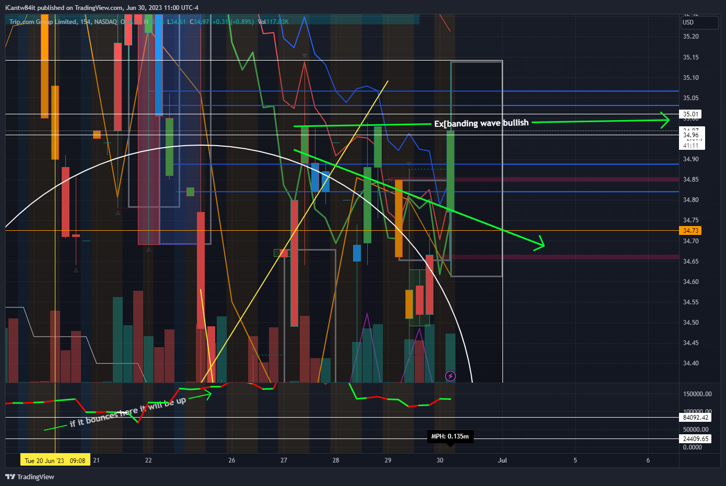Click the 35.15 price axis label
This screenshot has width=726, height=486.
690,57
